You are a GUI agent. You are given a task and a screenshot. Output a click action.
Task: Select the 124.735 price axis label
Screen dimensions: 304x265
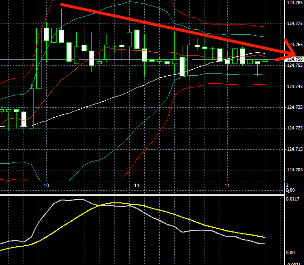tap(295, 107)
